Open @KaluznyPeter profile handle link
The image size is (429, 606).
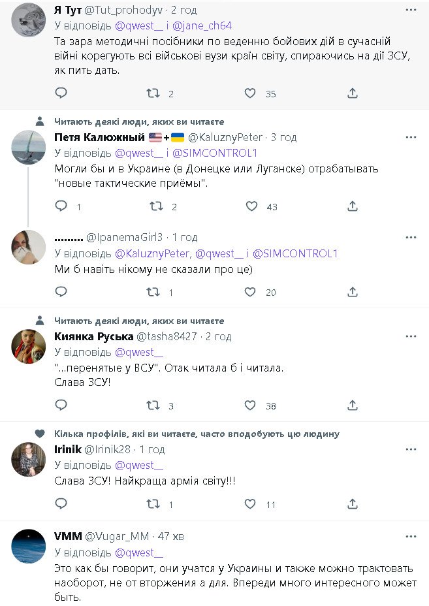point(225,137)
